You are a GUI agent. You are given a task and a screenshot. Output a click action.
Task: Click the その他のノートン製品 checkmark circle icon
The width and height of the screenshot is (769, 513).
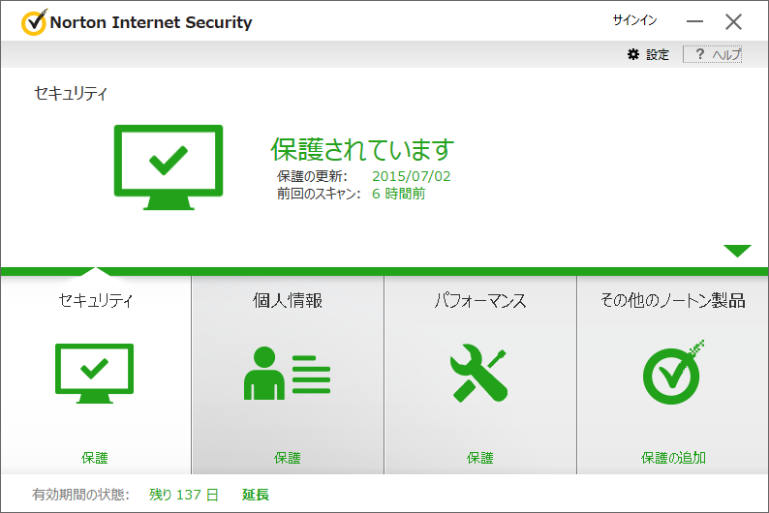pos(673,373)
